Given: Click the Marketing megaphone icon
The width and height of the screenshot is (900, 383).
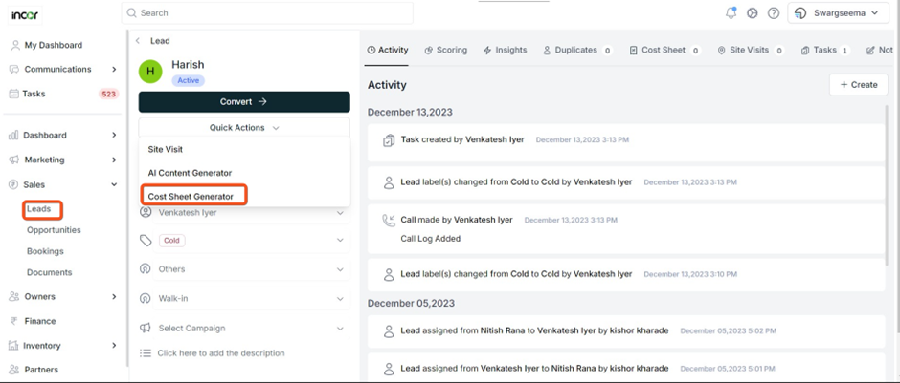Looking at the screenshot, I should tap(14, 160).
